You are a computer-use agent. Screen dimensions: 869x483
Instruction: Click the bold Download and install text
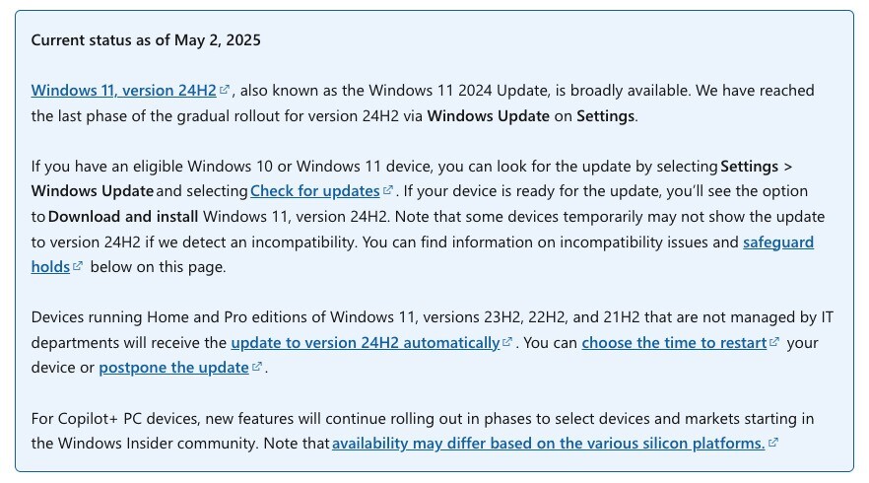point(123,217)
